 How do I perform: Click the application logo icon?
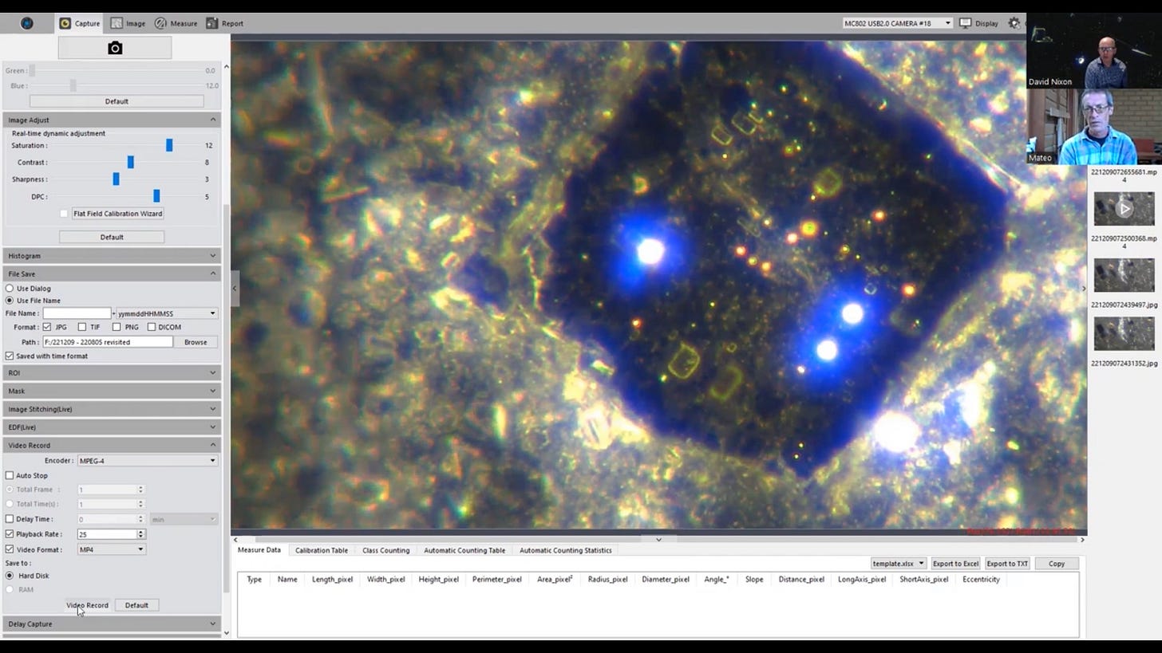(27, 23)
